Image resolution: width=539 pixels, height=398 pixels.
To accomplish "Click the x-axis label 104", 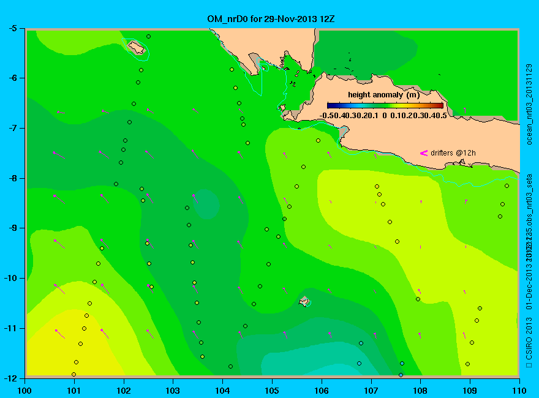I will tap(222, 391).
